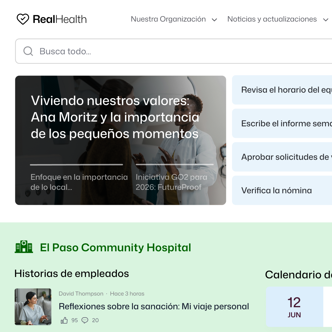Like the Reflexiones story with thumbs-up icon
Image resolution: width=332 pixels, height=332 pixels.
64,320
